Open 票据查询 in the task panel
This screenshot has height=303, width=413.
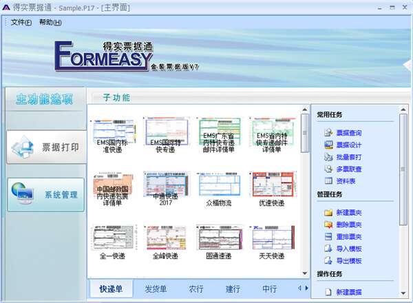pos(348,133)
